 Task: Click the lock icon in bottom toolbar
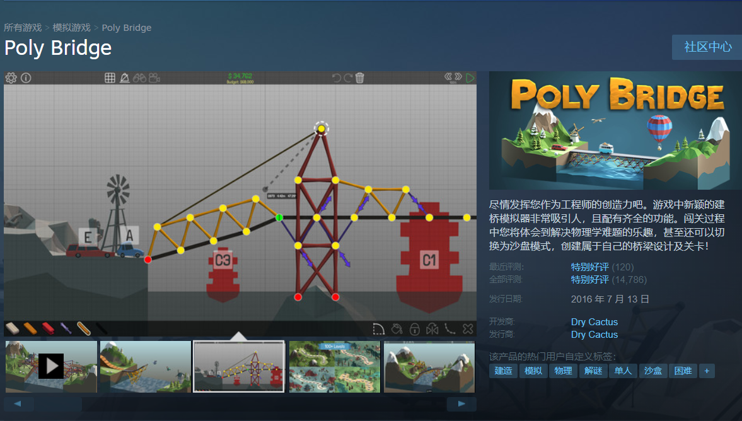pos(415,329)
